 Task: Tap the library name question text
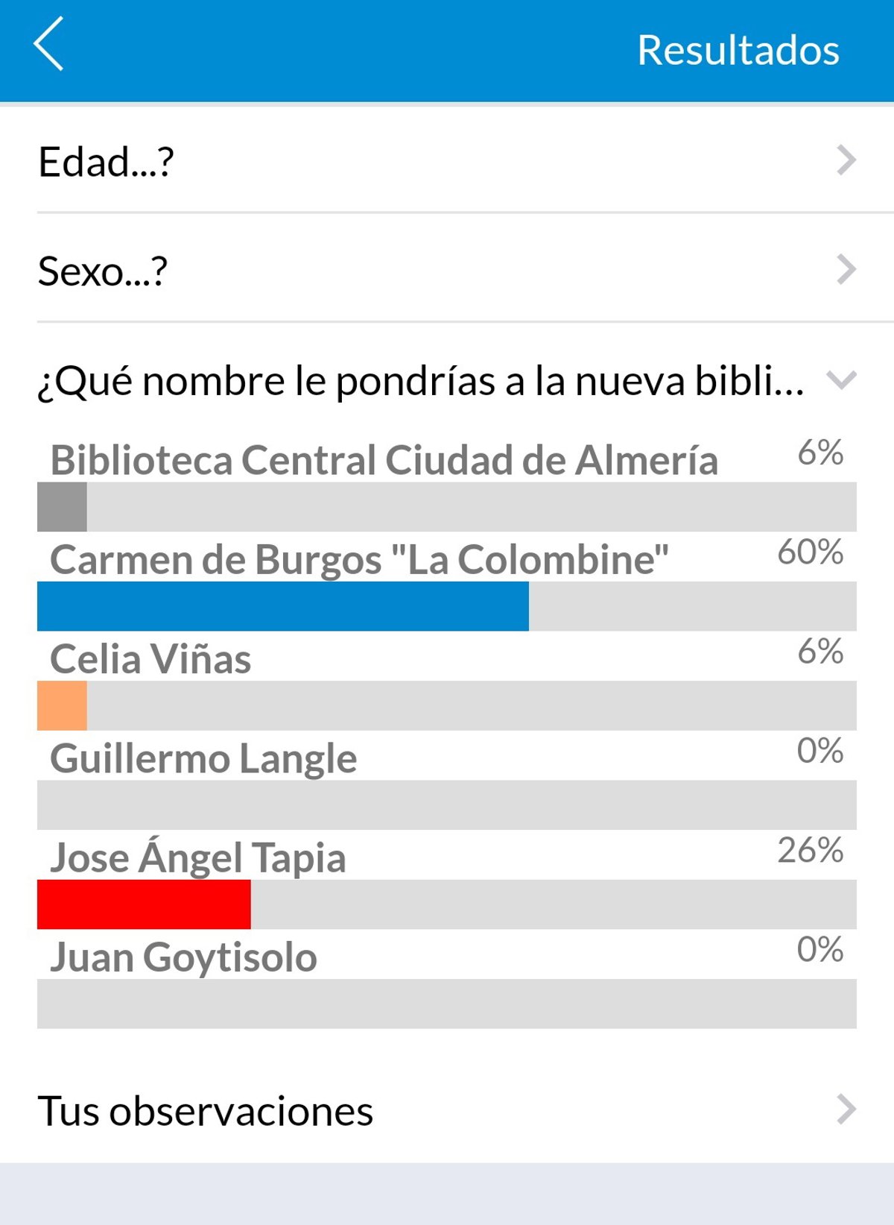[421, 381]
